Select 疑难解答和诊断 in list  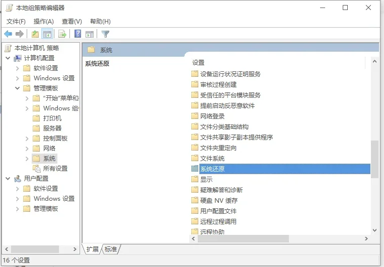(x=221, y=190)
